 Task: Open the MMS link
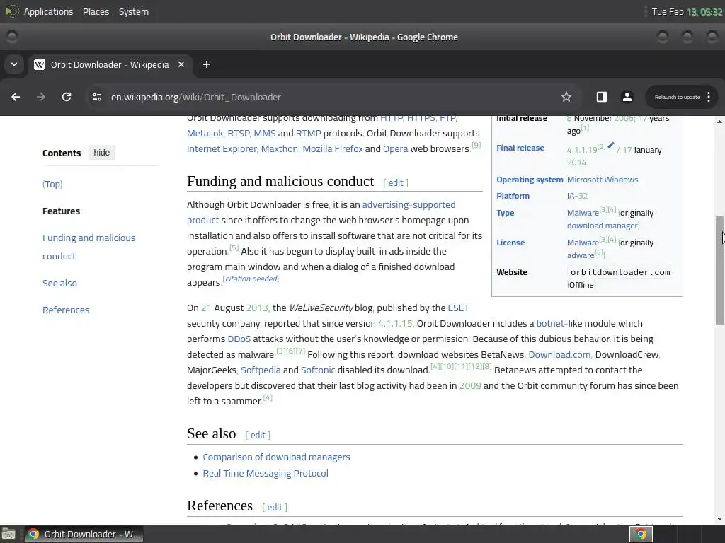point(265,133)
